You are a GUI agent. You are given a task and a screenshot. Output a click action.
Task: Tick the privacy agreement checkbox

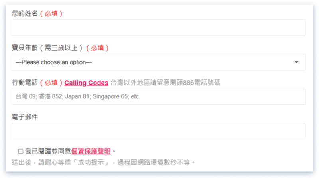click(x=21, y=151)
